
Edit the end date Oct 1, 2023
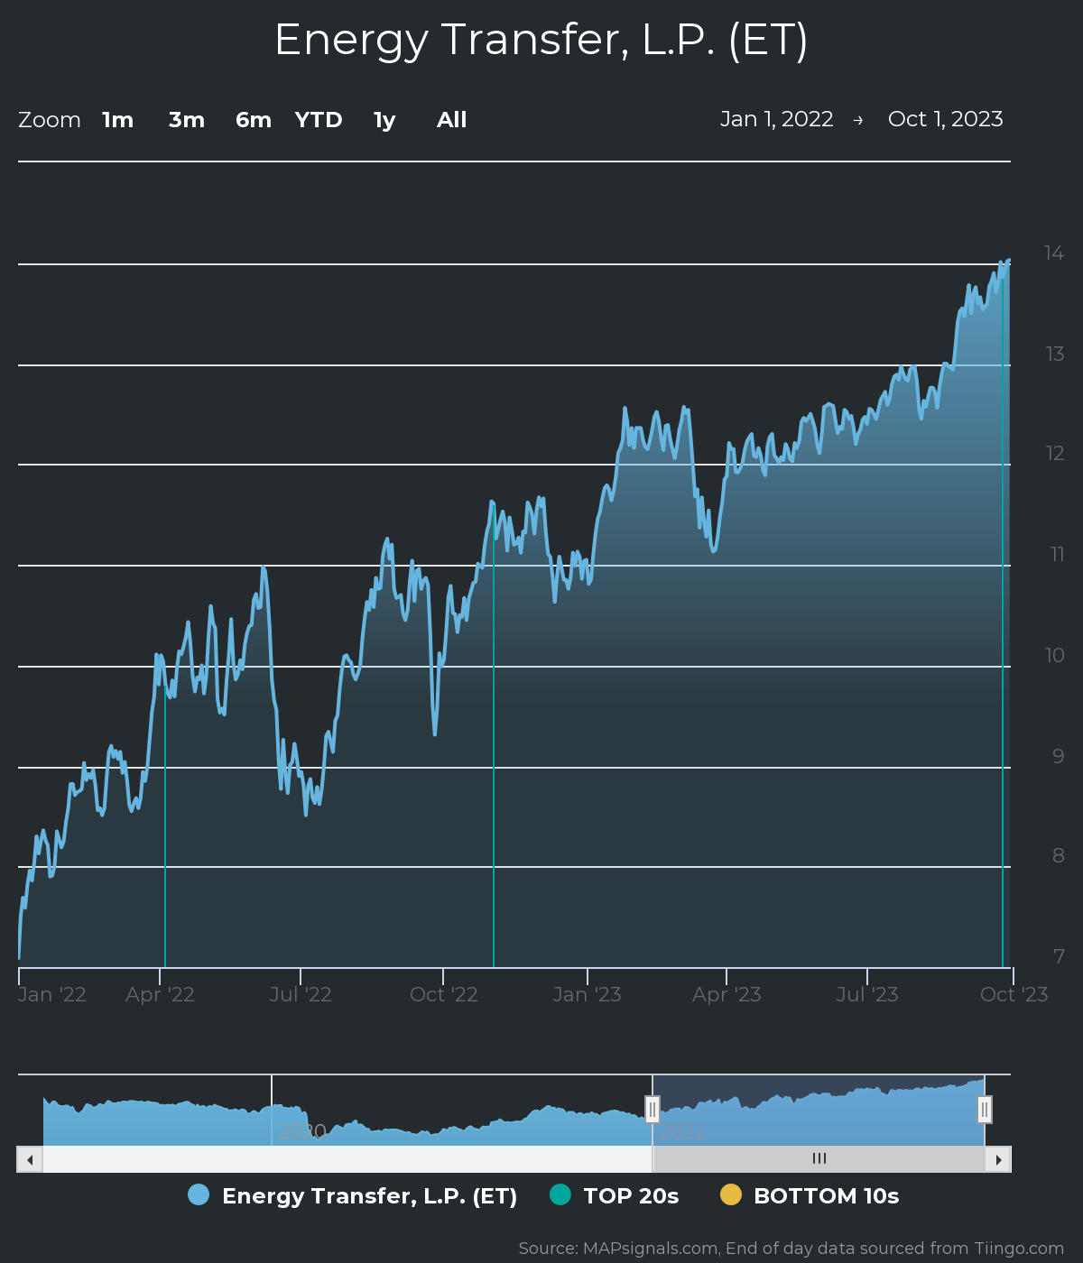click(946, 119)
